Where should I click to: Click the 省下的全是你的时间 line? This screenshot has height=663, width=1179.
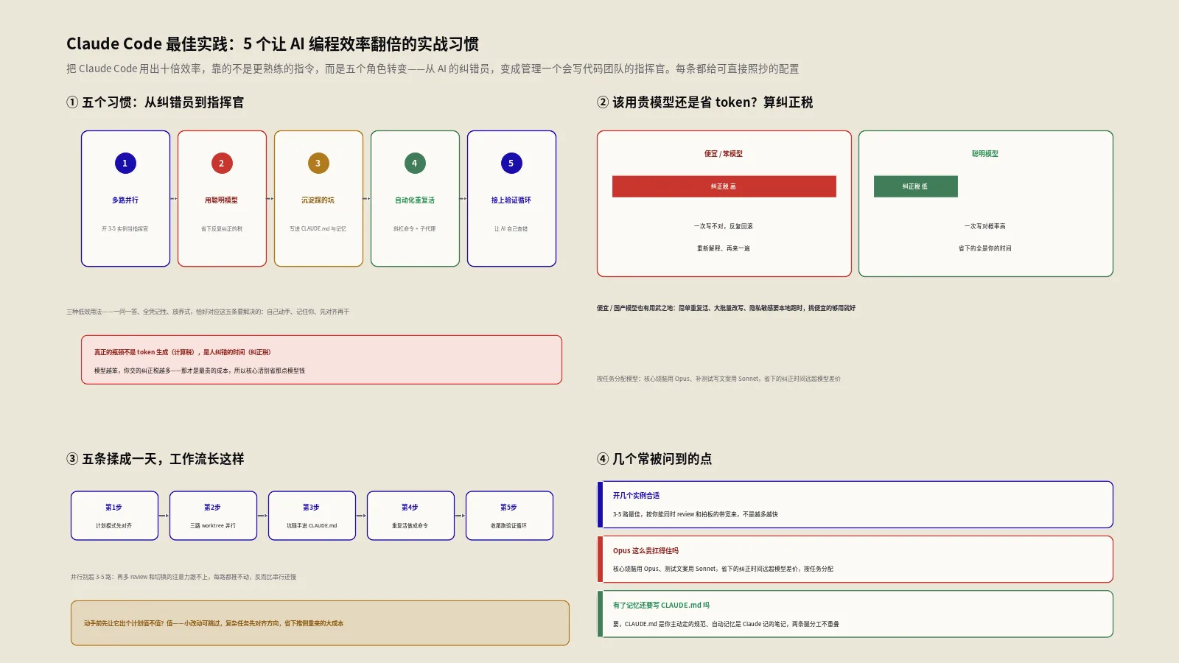click(x=985, y=249)
